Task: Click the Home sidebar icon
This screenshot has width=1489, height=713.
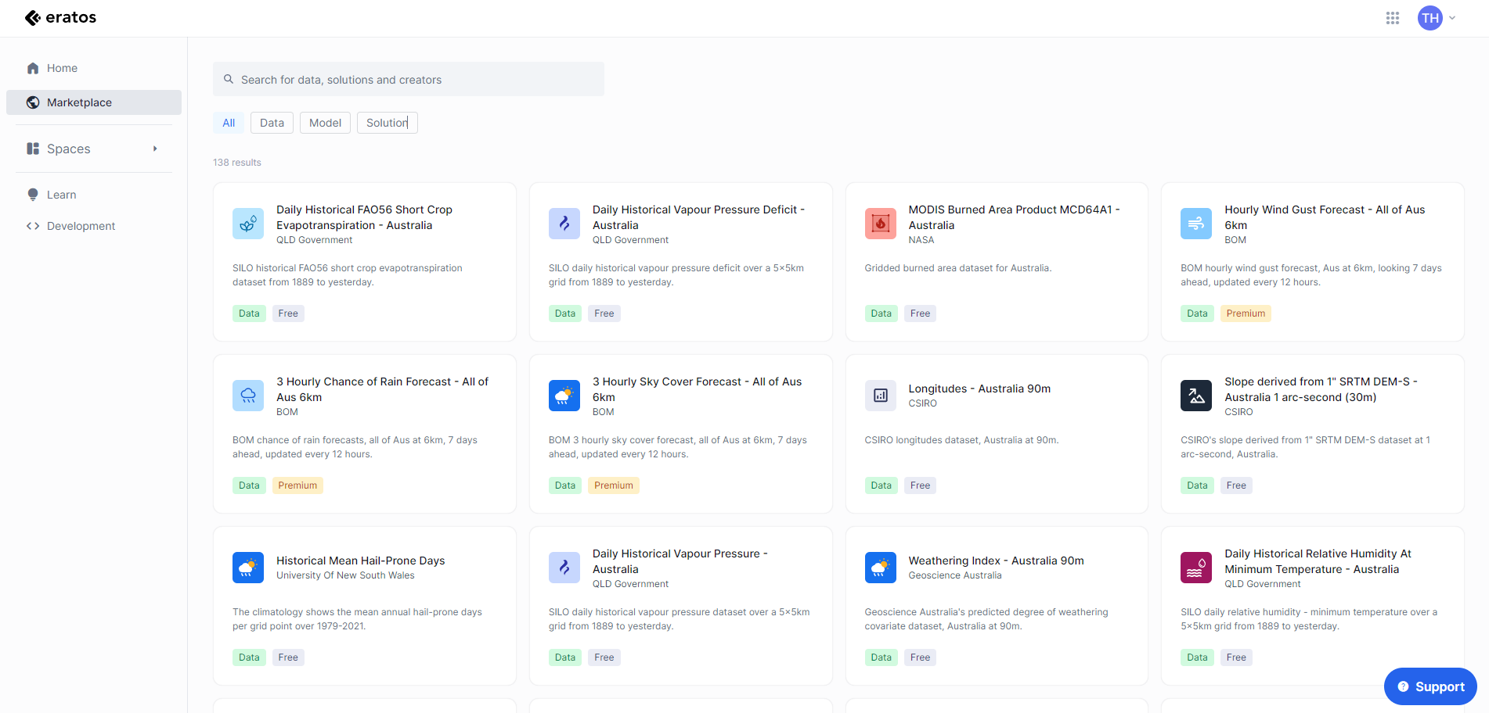Action: pos(33,68)
